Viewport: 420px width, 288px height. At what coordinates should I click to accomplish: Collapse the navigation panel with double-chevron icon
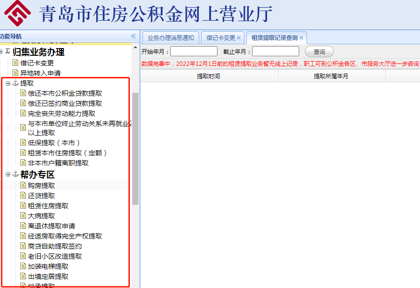(133, 36)
